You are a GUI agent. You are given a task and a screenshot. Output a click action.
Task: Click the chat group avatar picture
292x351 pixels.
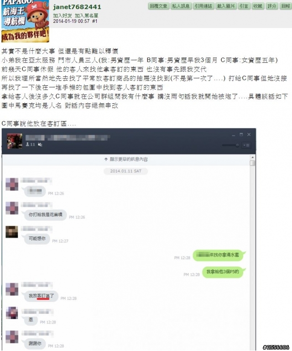(15, 141)
